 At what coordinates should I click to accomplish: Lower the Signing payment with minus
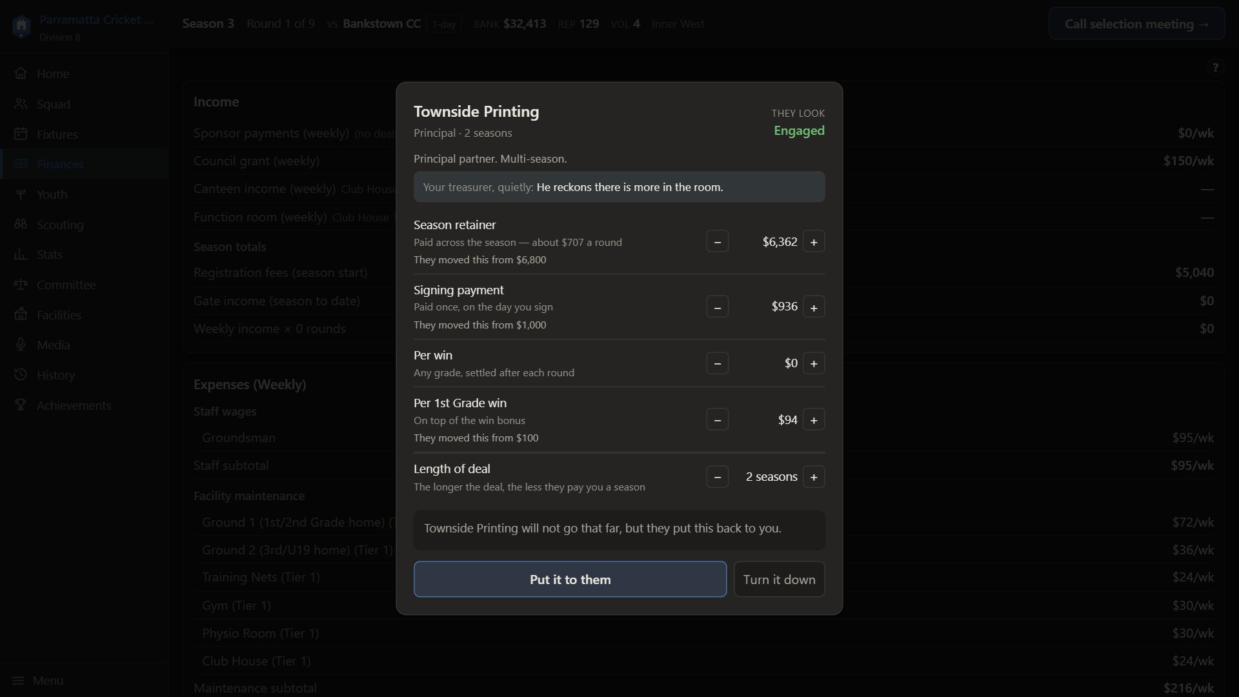coord(717,307)
